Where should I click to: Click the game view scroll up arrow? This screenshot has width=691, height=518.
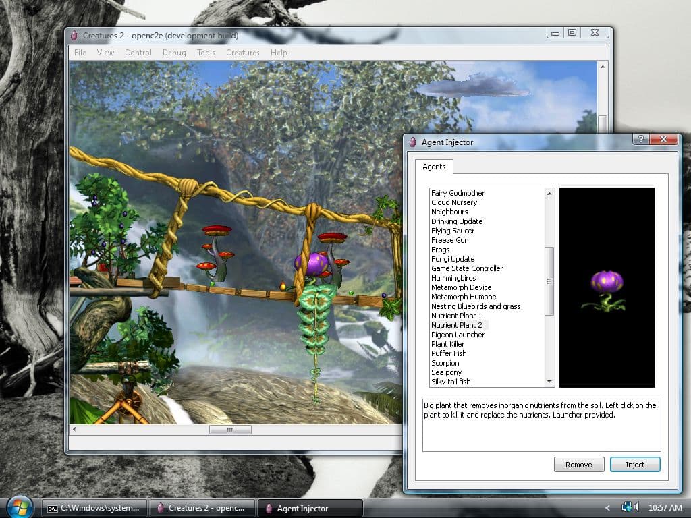(603, 67)
